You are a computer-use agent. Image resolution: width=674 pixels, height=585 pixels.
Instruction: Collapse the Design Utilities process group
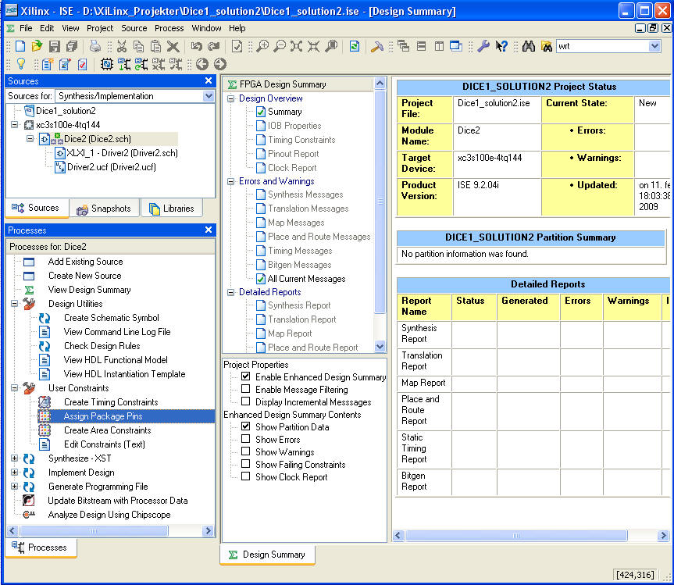14,304
